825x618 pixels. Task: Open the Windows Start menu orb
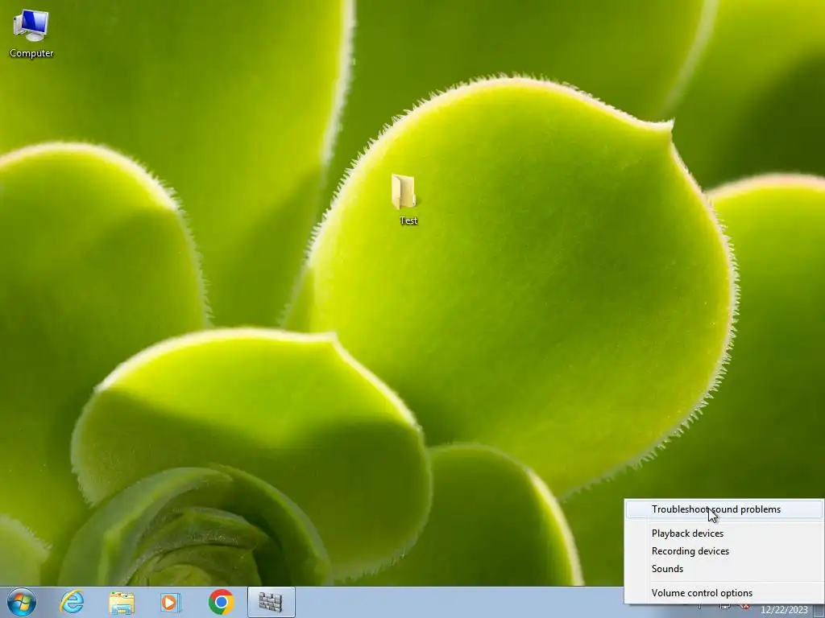[22, 602]
